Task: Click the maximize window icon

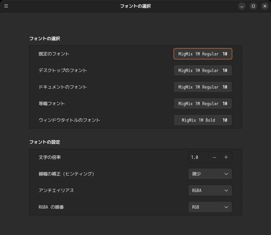Action: [x=253, y=6]
